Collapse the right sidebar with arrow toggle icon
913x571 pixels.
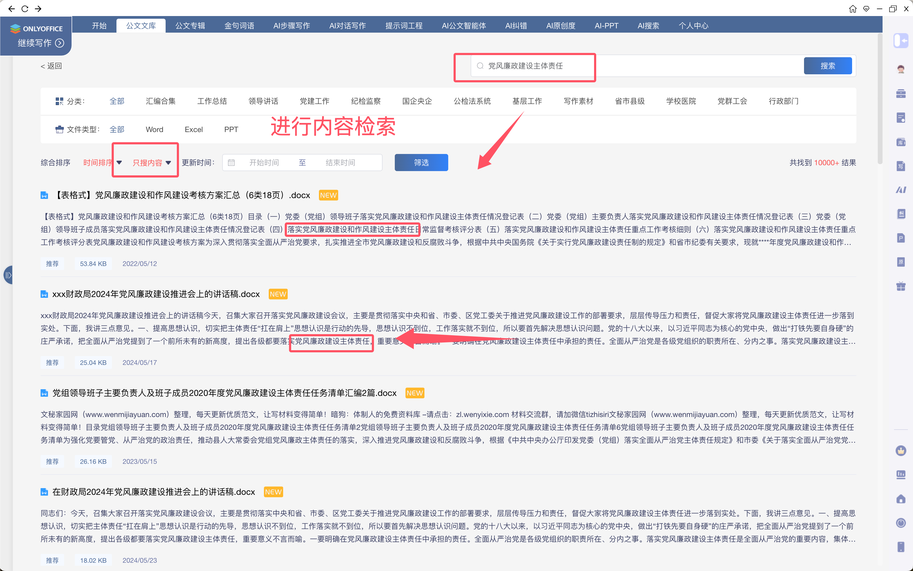(901, 40)
